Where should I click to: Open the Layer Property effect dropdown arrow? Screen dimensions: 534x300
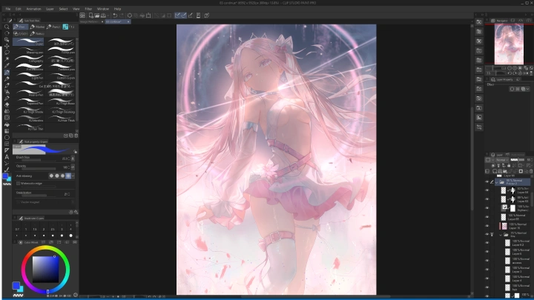pyautogui.click(x=528, y=89)
